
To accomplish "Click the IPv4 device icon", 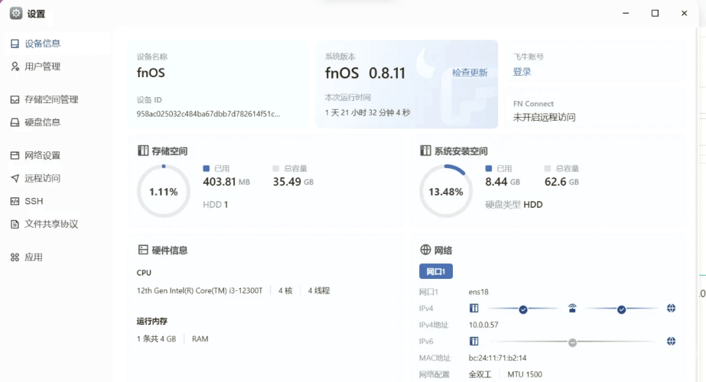I will (x=473, y=308).
